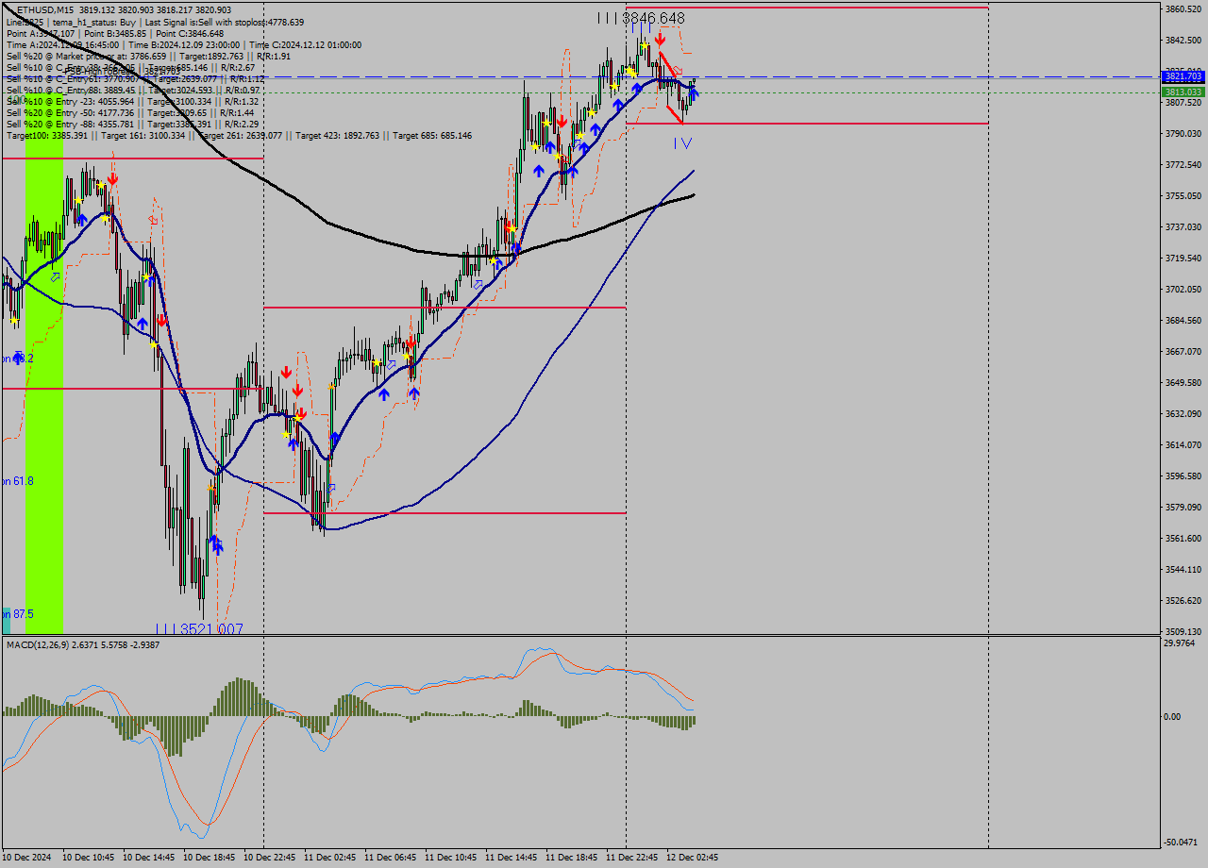Click the blue IV wave label

(x=682, y=143)
